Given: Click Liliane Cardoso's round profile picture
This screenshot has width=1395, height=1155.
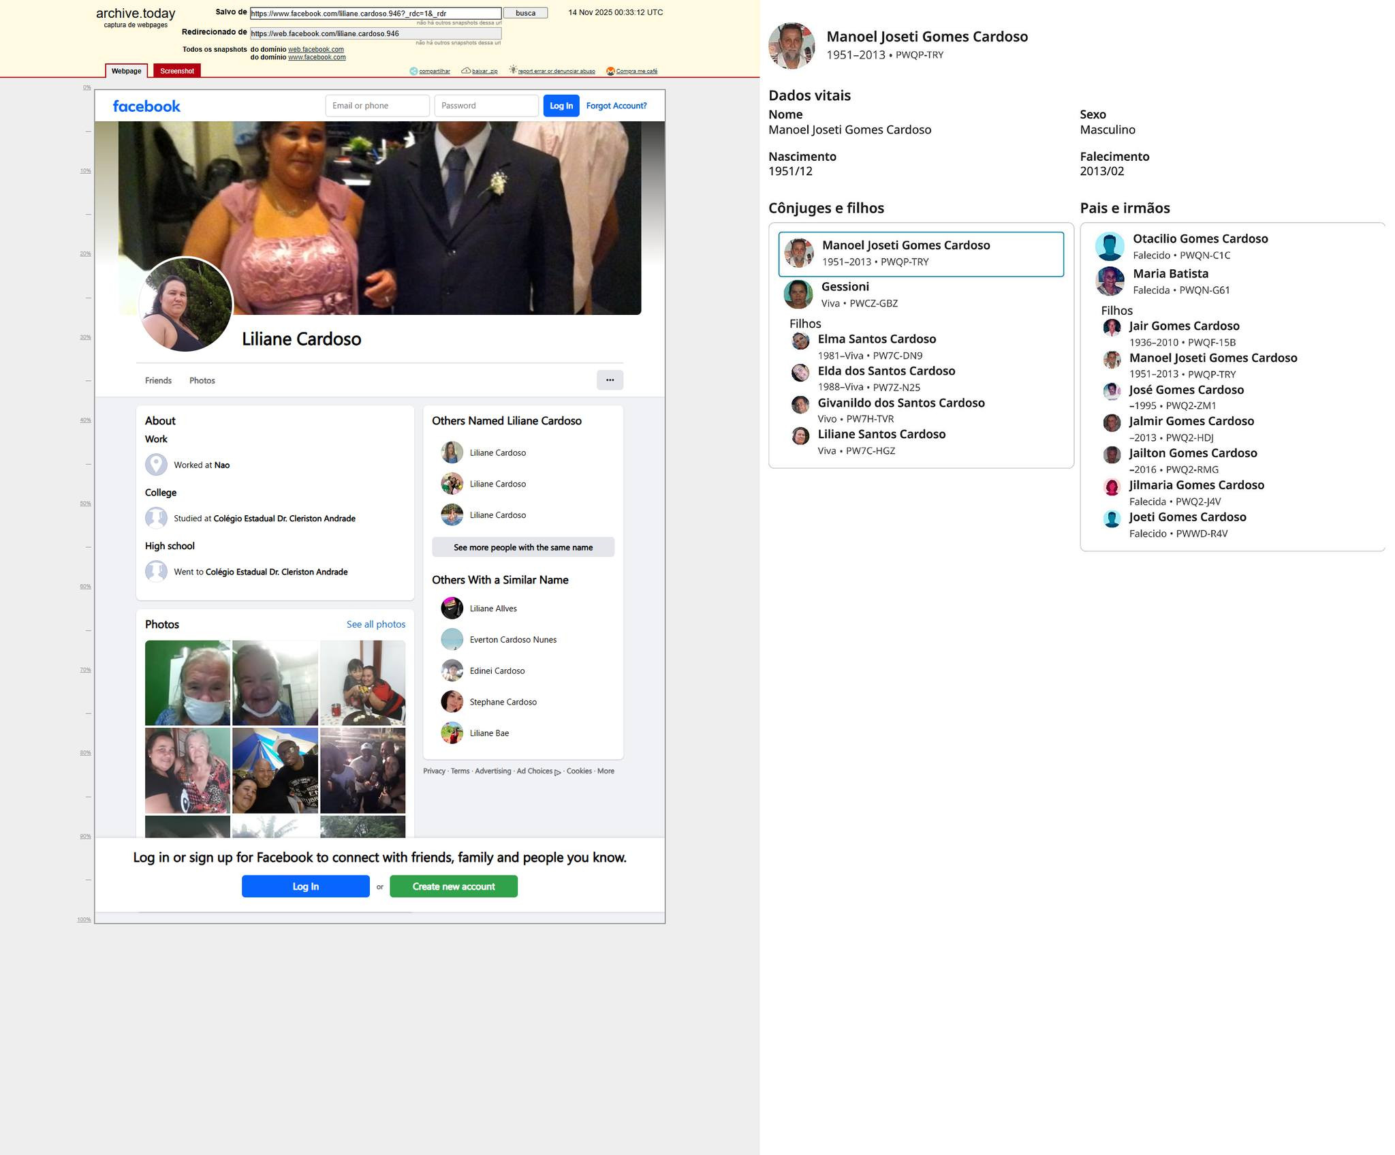Looking at the screenshot, I should pos(185,305).
